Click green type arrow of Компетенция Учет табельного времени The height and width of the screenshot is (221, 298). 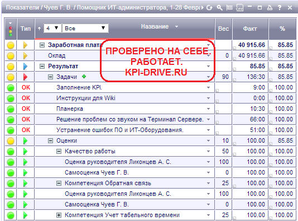(x=25, y=215)
